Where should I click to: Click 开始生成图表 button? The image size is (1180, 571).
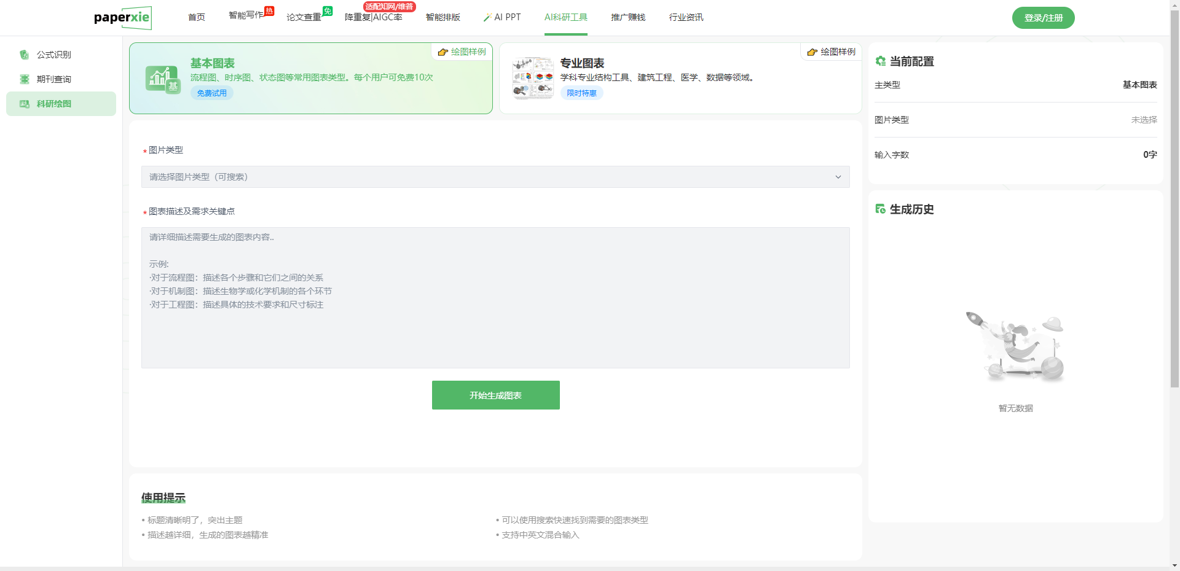(496, 395)
